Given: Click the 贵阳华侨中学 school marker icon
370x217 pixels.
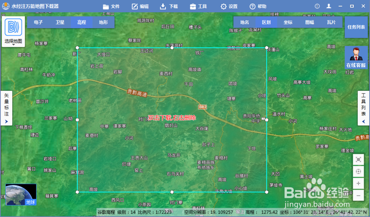Looking at the screenshot, I should point(263,119).
